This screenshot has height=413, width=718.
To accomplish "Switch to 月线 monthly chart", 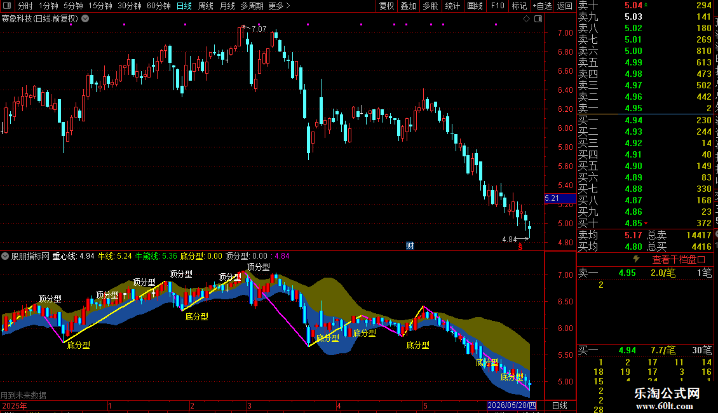I will pyautogui.click(x=227, y=6).
